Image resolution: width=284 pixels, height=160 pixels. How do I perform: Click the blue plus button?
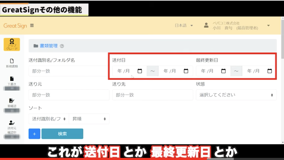[x=34, y=134]
